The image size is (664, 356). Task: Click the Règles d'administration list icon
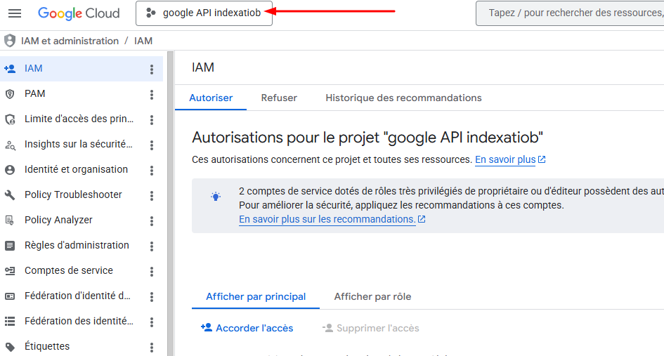(10, 246)
